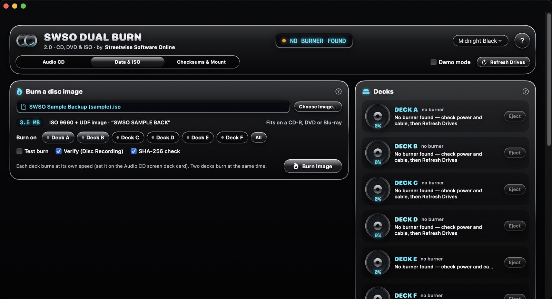Image resolution: width=552 pixels, height=299 pixels.
Task: Click the SWSO Sample Backup (sample).iso path field
Action: [x=153, y=107]
